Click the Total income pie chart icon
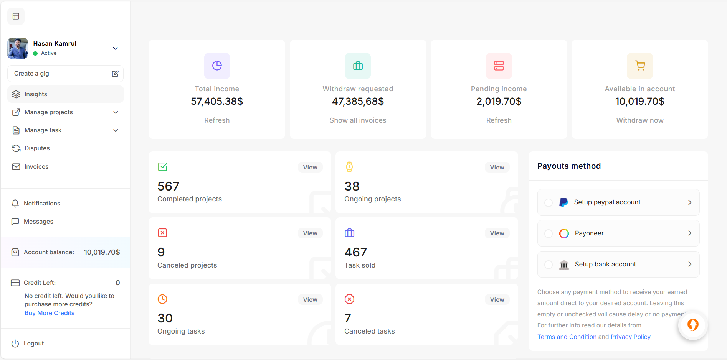The image size is (727, 360). click(x=217, y=66)
